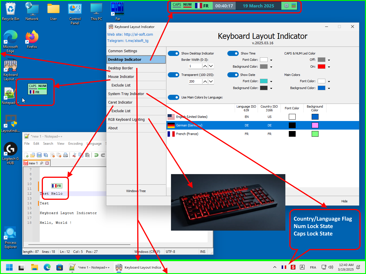Open a new file in Notepad++
The height and width of the screenshot is (274, 366).
pyautogui.click(x=26, y=155)
